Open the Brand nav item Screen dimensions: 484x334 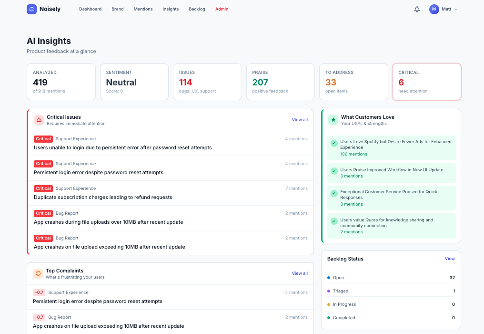118,9
